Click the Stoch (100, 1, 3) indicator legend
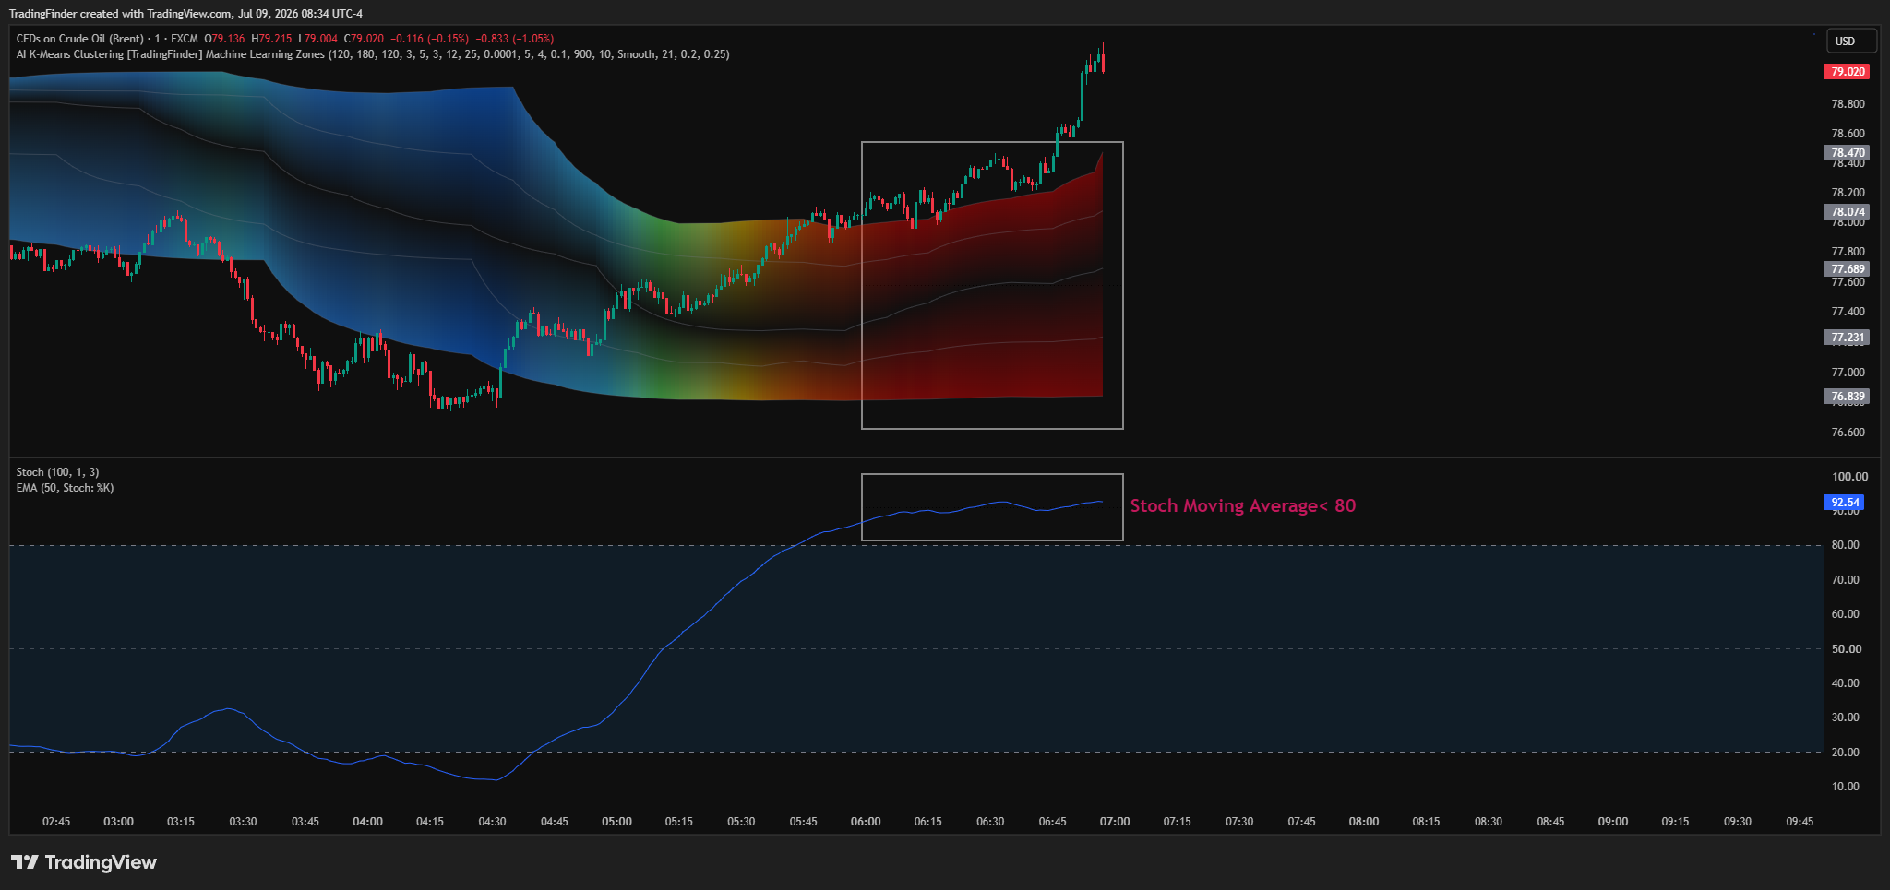The height and width of the screenshot is (890, 1890). pos(57,472)
